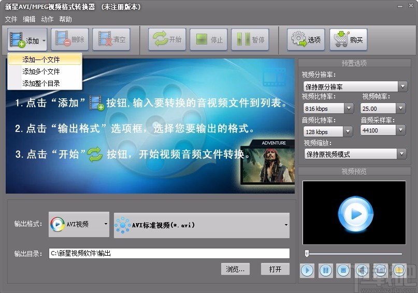Click the 停止 (Stop) toolbar button
Viewport: 418px width, 293px height.
pyautogui.click(x=208, y=40)
